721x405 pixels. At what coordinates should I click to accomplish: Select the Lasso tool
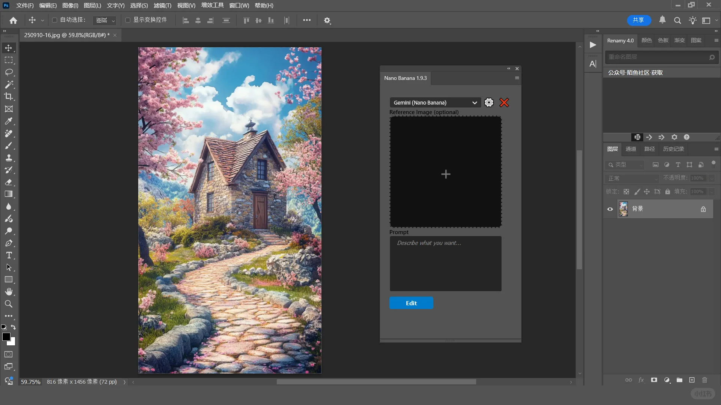point(9,72)
